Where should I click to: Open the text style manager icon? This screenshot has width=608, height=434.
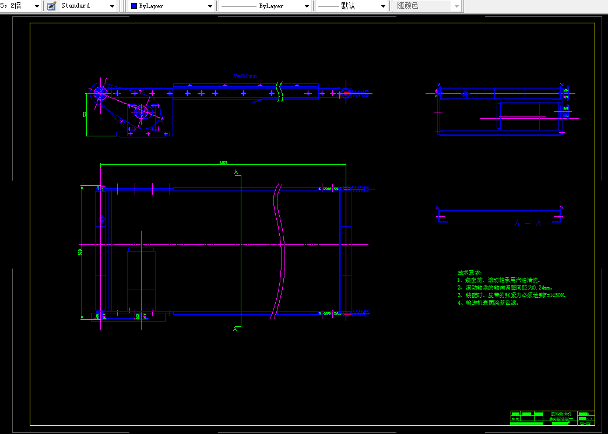pos(51,6)
